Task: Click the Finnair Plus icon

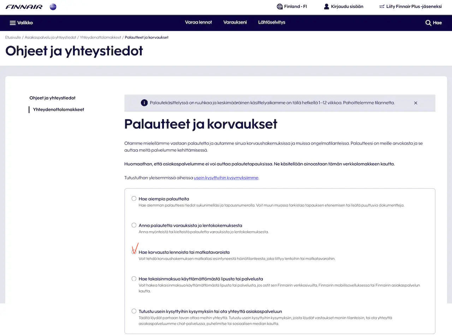Action: (x=382, y=7)
